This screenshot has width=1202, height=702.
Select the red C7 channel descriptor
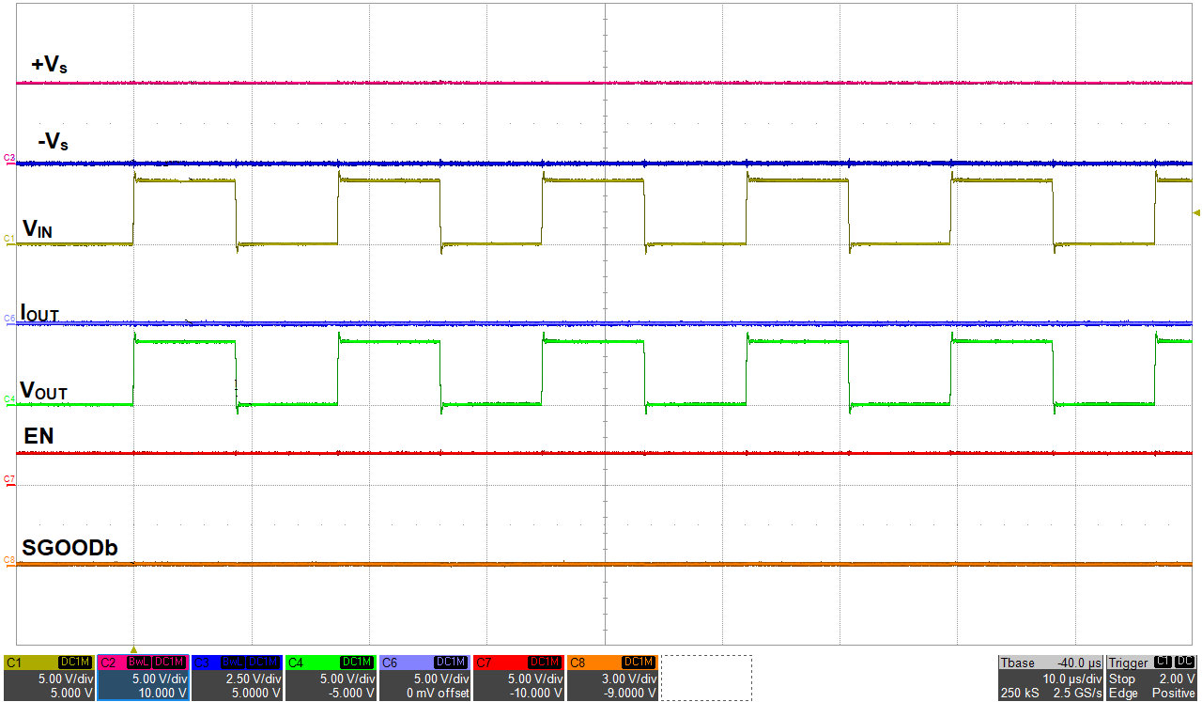tap(518, 678)
